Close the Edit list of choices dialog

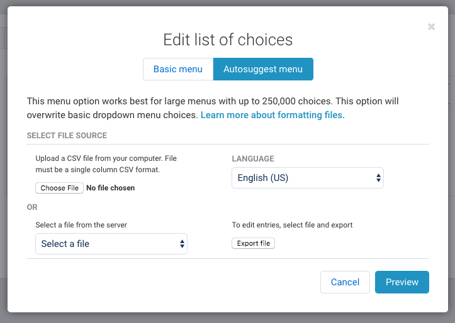coord(431,26)
